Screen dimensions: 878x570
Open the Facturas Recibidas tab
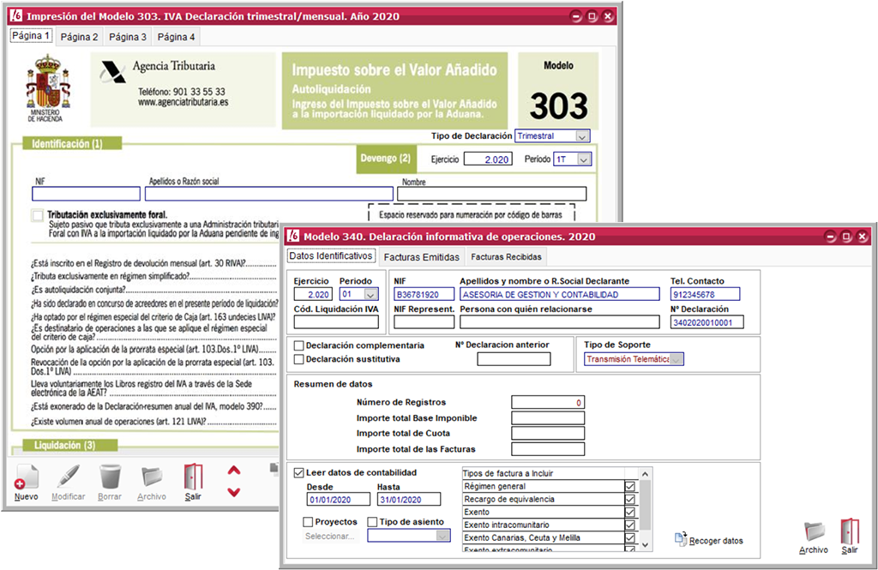(x=506, y=257)
